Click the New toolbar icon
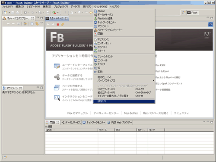Viewport: 216px width, 162px height. 6,13
